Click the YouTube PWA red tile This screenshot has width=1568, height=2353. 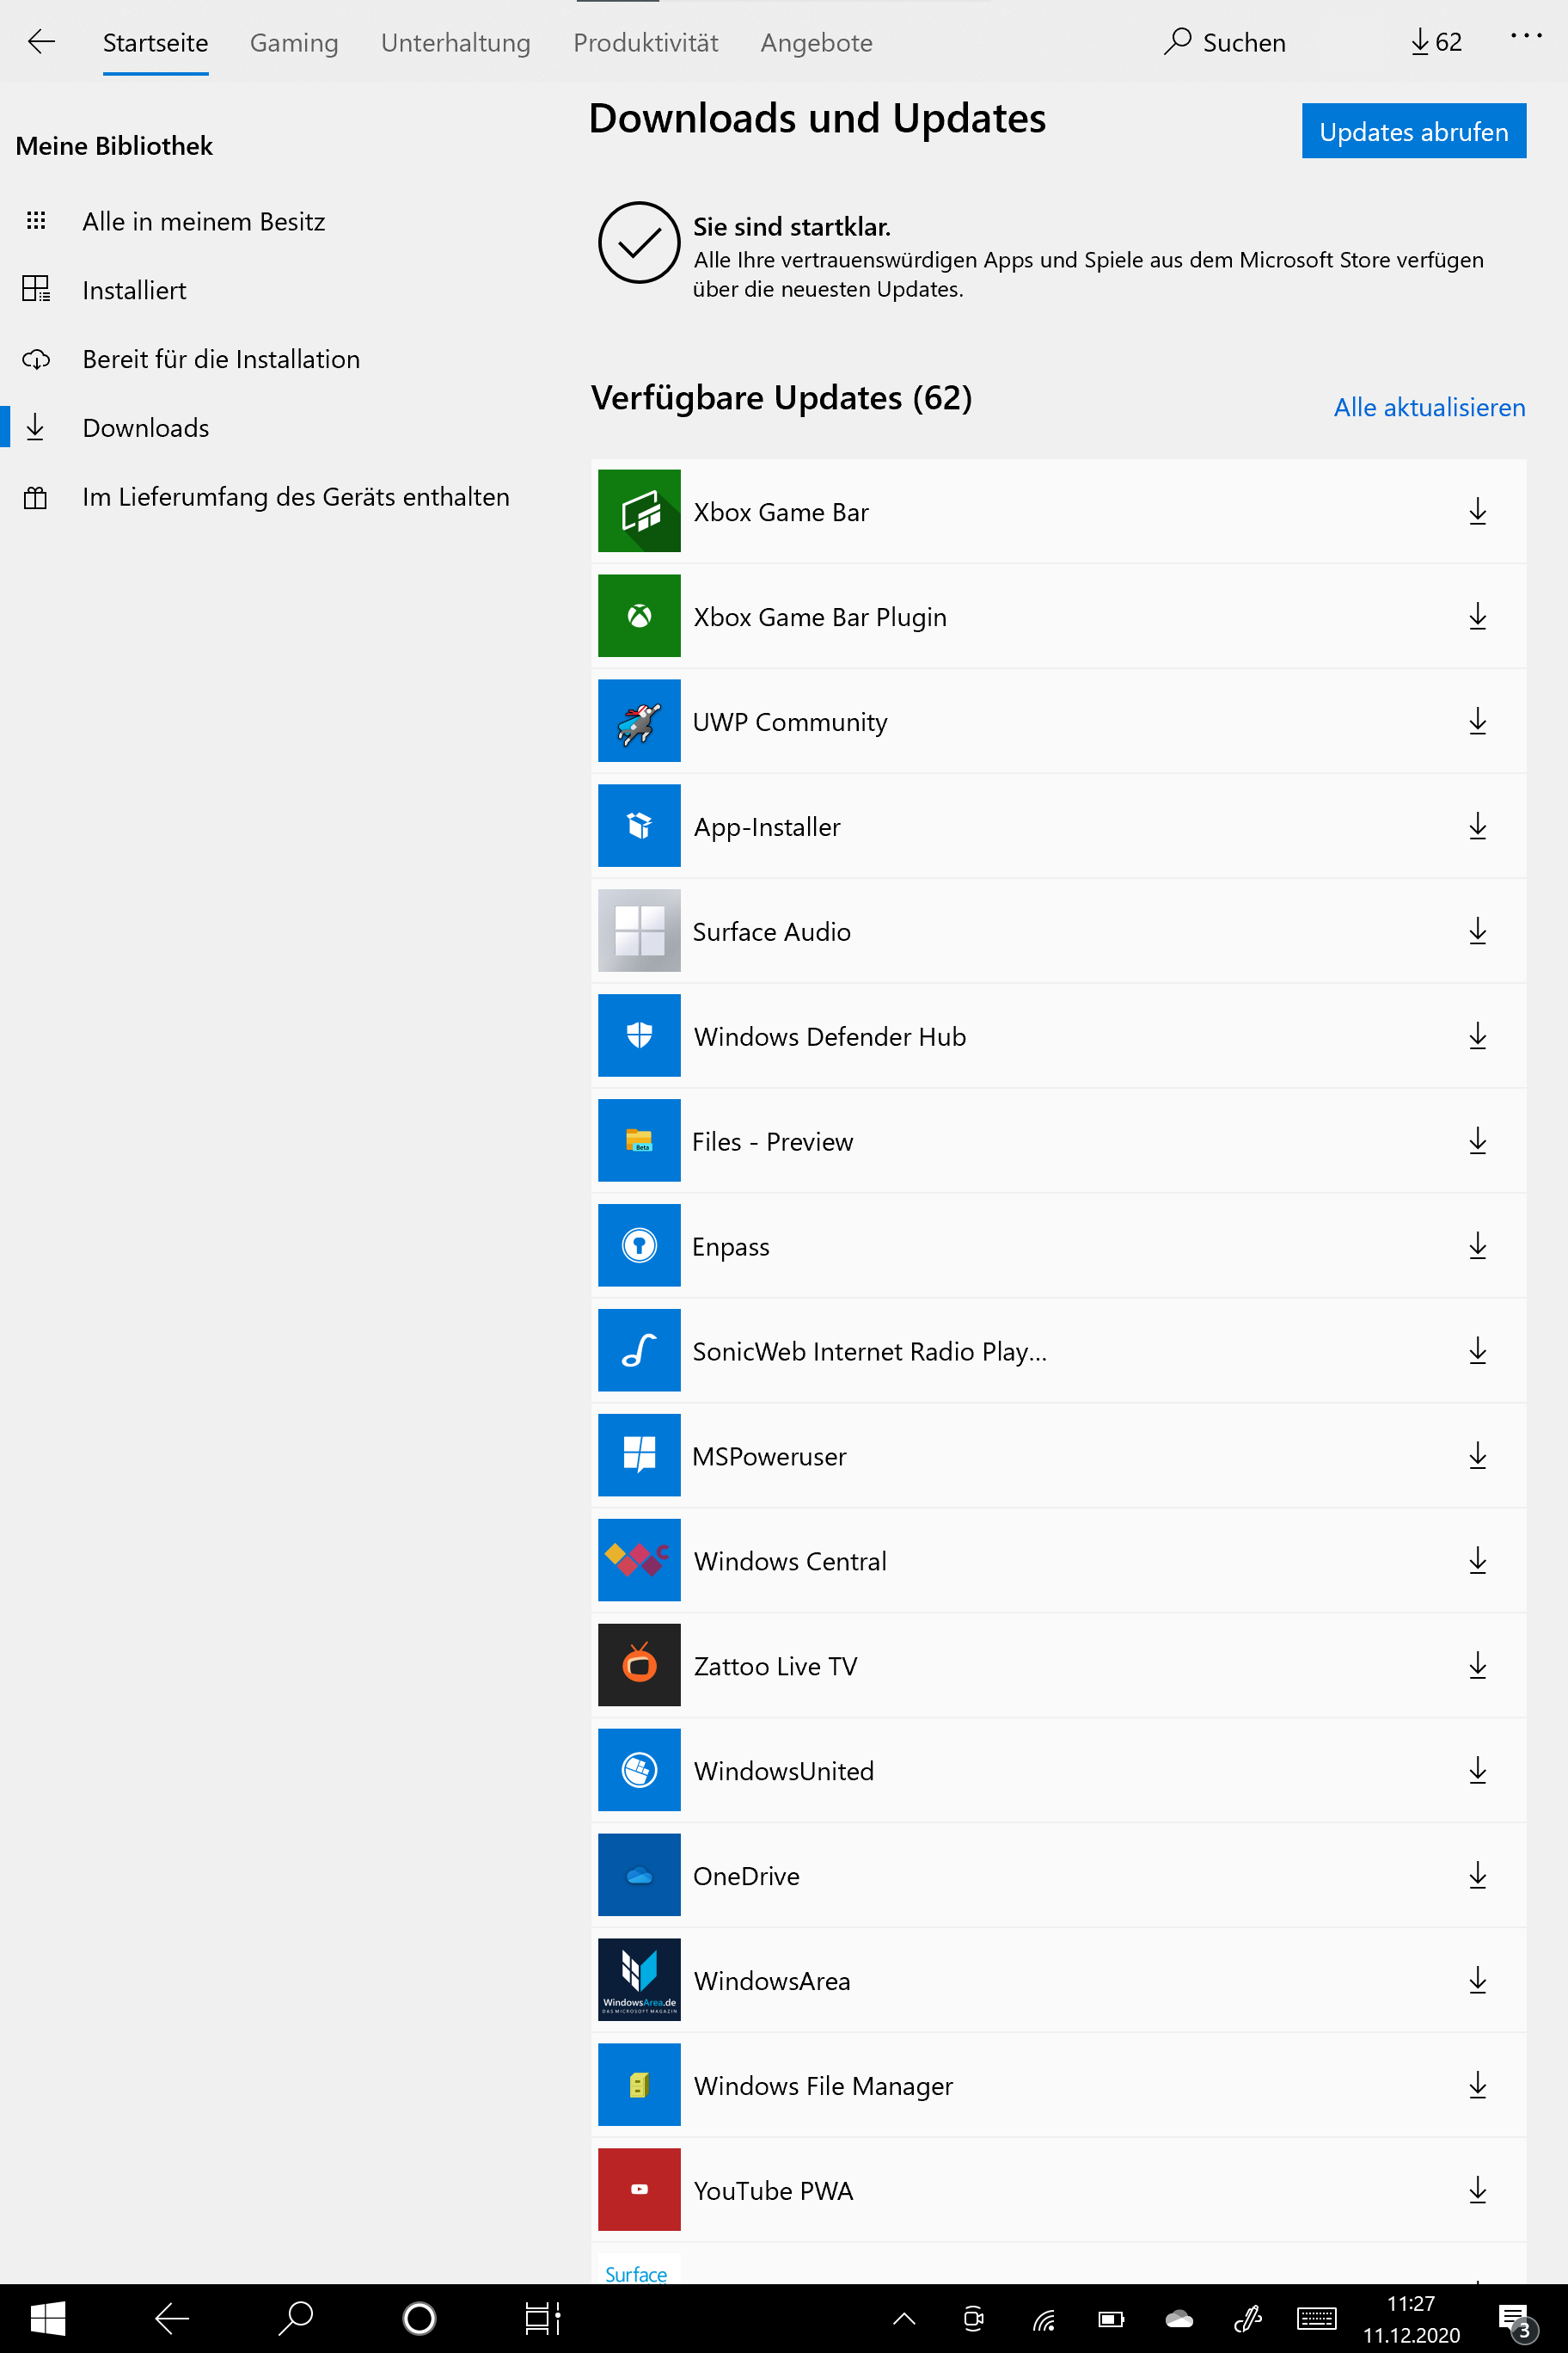coord(639,2190)
